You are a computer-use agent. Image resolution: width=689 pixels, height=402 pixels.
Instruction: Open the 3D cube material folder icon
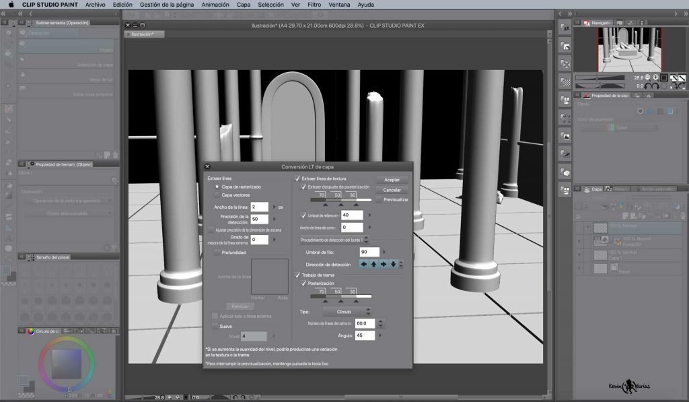(x=565, y=172)
